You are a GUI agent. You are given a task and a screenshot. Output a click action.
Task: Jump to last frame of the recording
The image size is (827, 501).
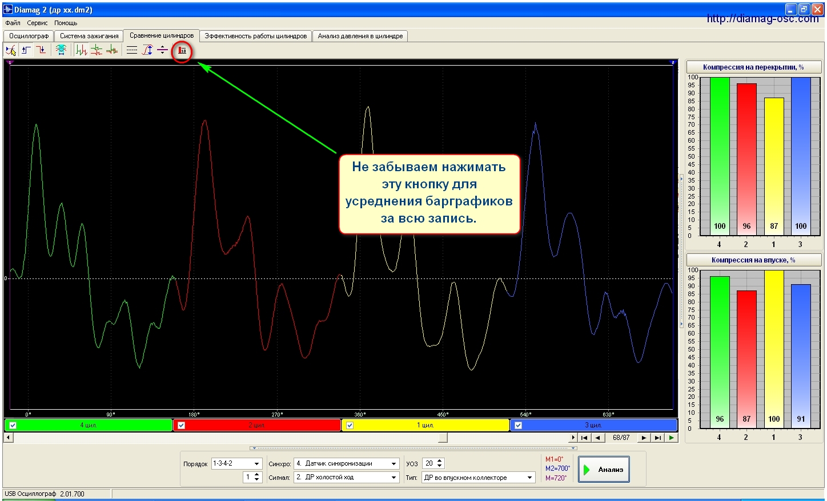click(657, 438)
